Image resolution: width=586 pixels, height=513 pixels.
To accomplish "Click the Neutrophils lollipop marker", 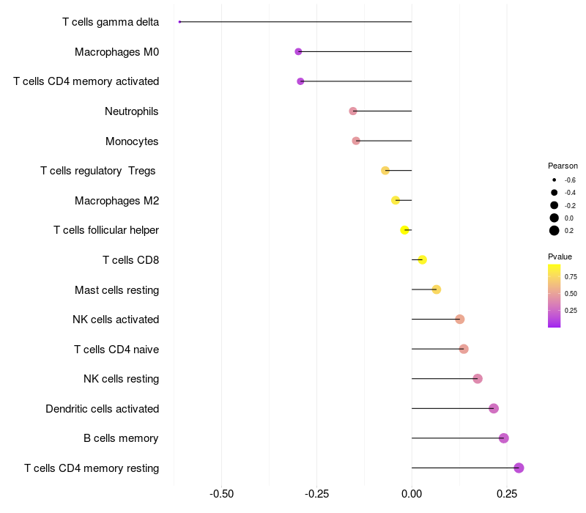I will pyautogui.click(x=353, y=111).
